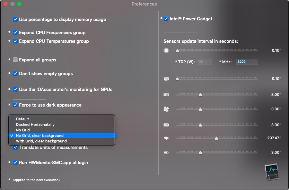Adjust CPU update interval slider
This screenshot has width=289, height=190.
(177, 50)
